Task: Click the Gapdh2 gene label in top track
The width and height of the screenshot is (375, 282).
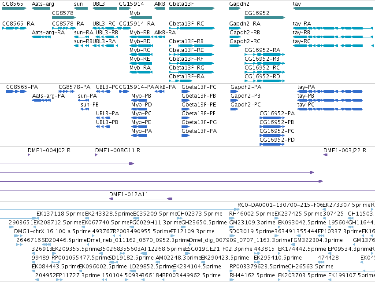Action: 239,4
